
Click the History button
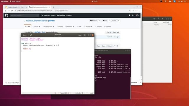click(110, 46)
